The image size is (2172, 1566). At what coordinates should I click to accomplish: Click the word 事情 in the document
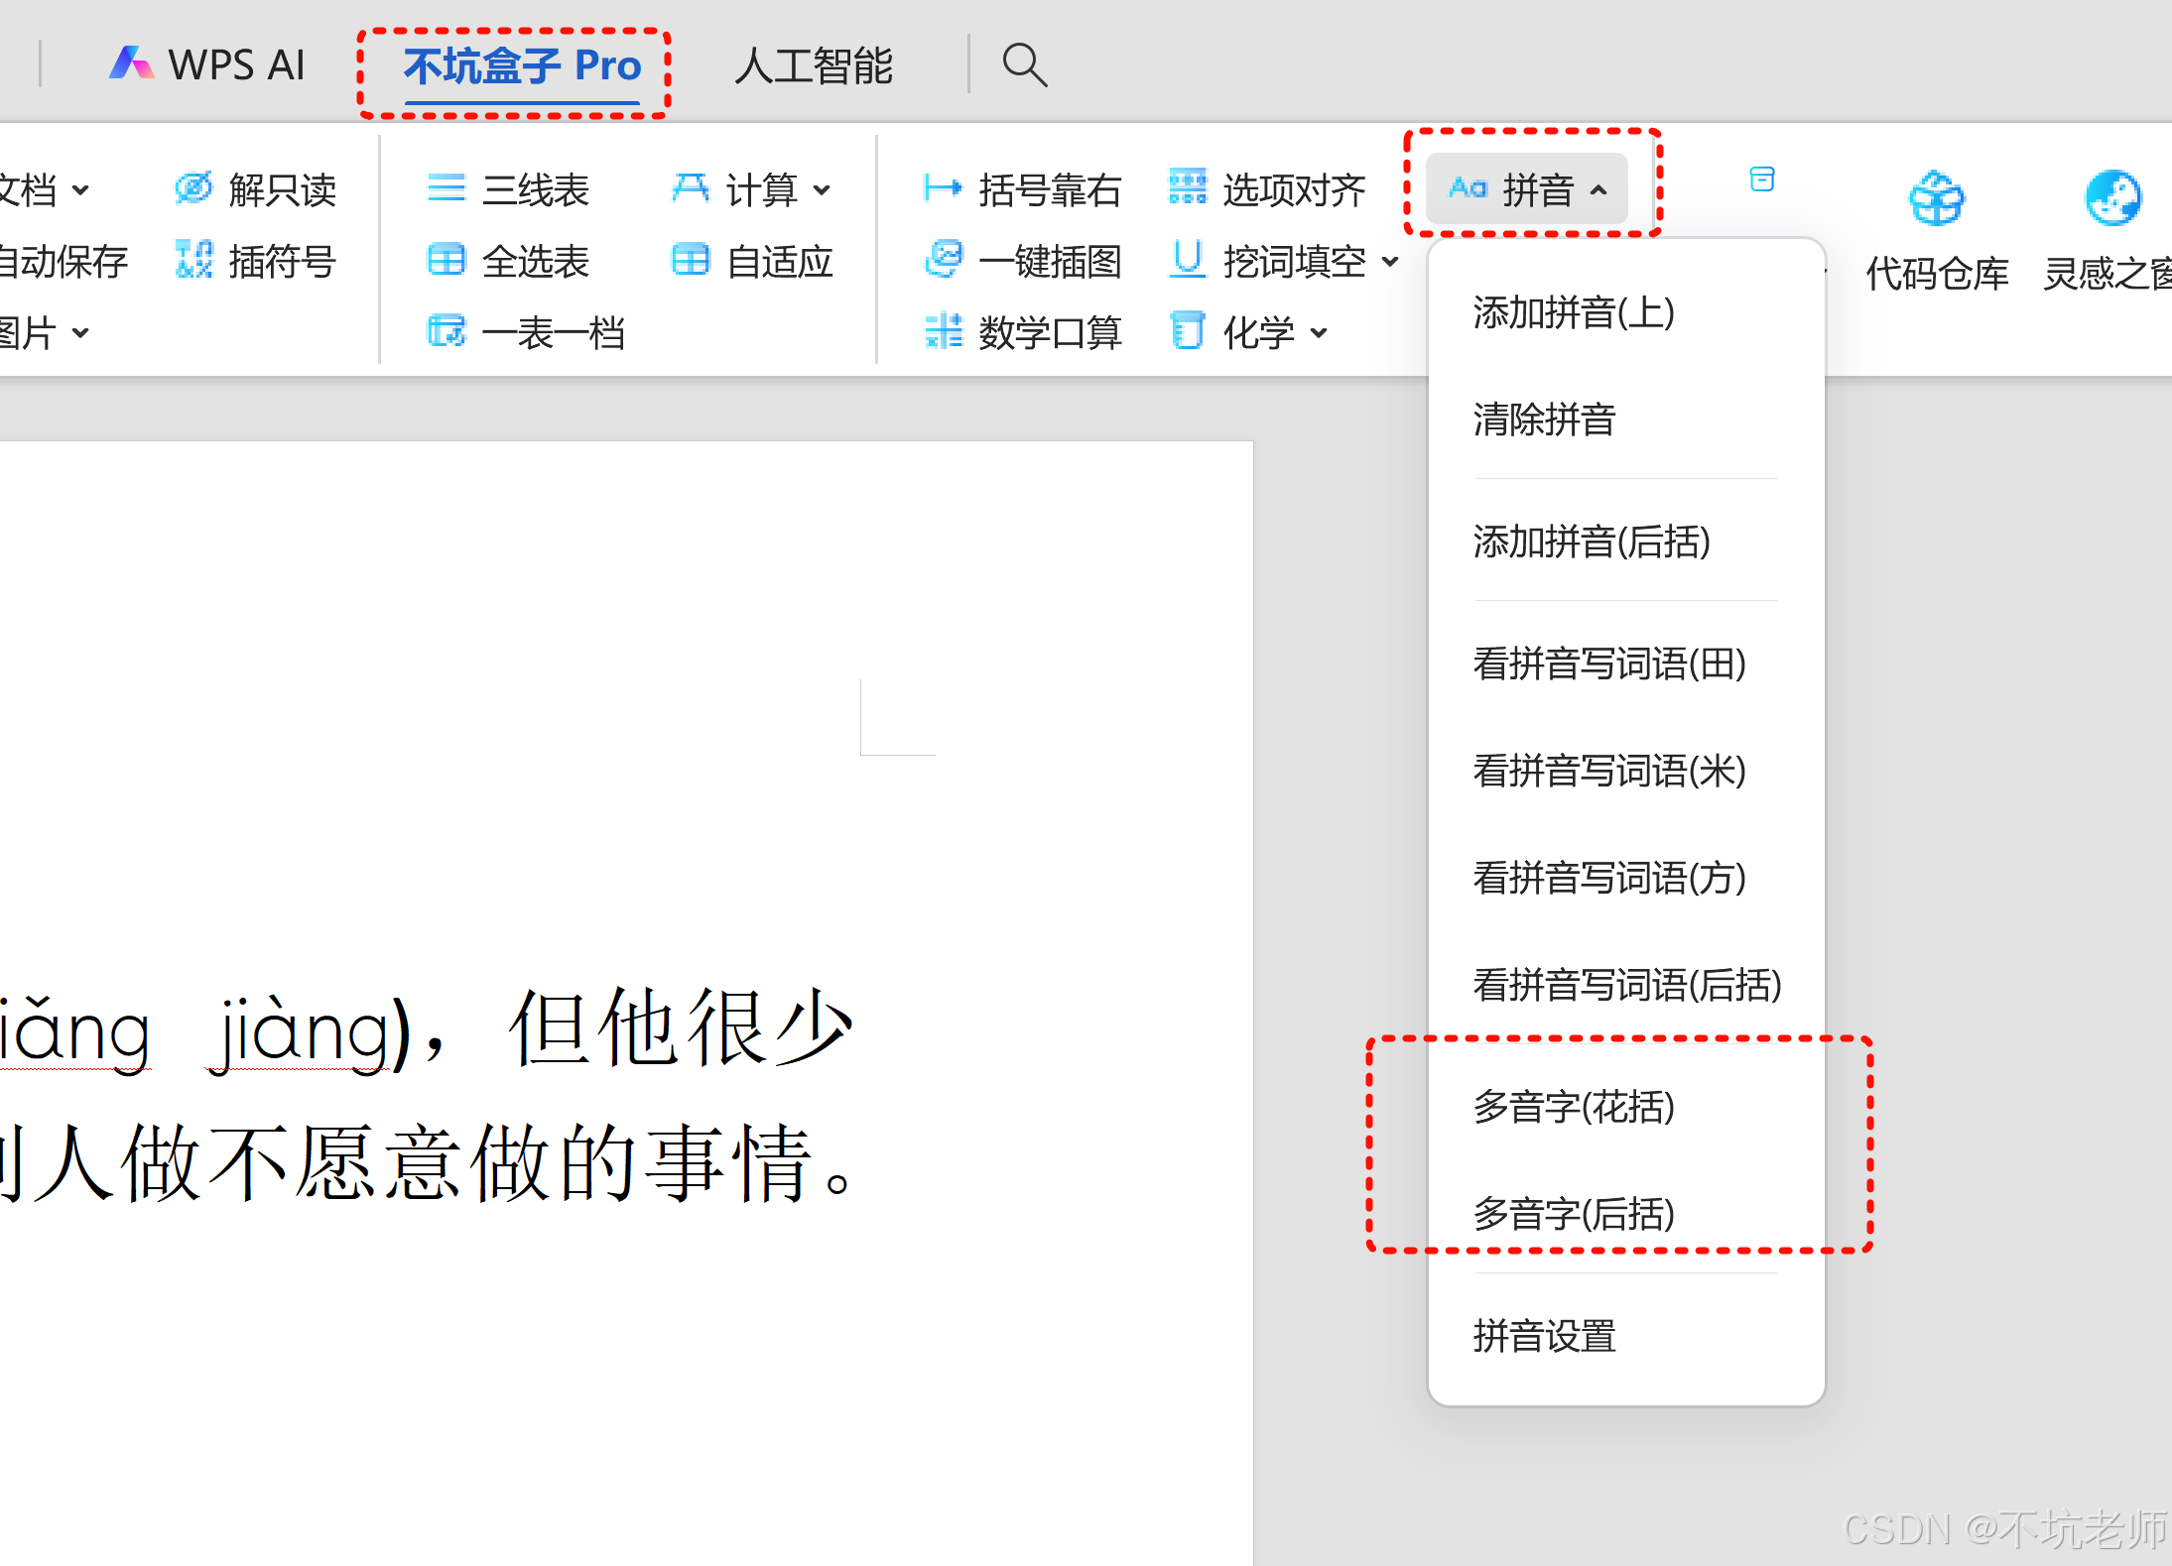[x=729, y=1163]
